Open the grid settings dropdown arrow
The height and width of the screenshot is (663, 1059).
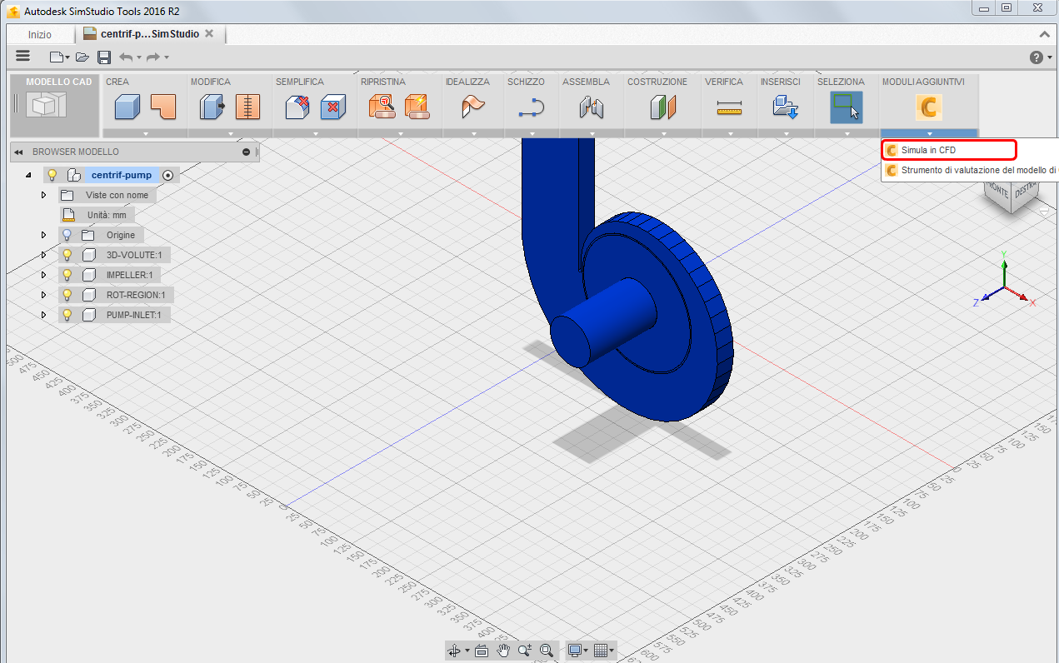612,651
